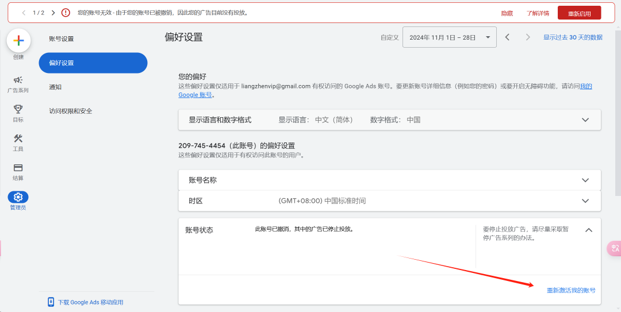Image resolution: width=621 pixels, height=312 pixels.
Task: Open Goals (目标) trophy icon
Action: tap(18, 109)
